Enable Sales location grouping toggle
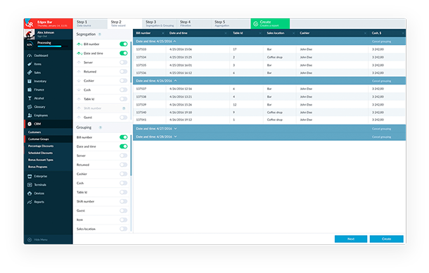The height and width of the screenshot is (273, 429). tap(124, 229)
